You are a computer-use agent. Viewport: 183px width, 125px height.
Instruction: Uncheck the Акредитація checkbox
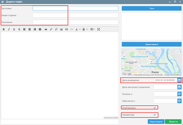click(x=155, y=115)
